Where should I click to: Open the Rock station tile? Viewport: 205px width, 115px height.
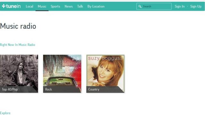62,74
